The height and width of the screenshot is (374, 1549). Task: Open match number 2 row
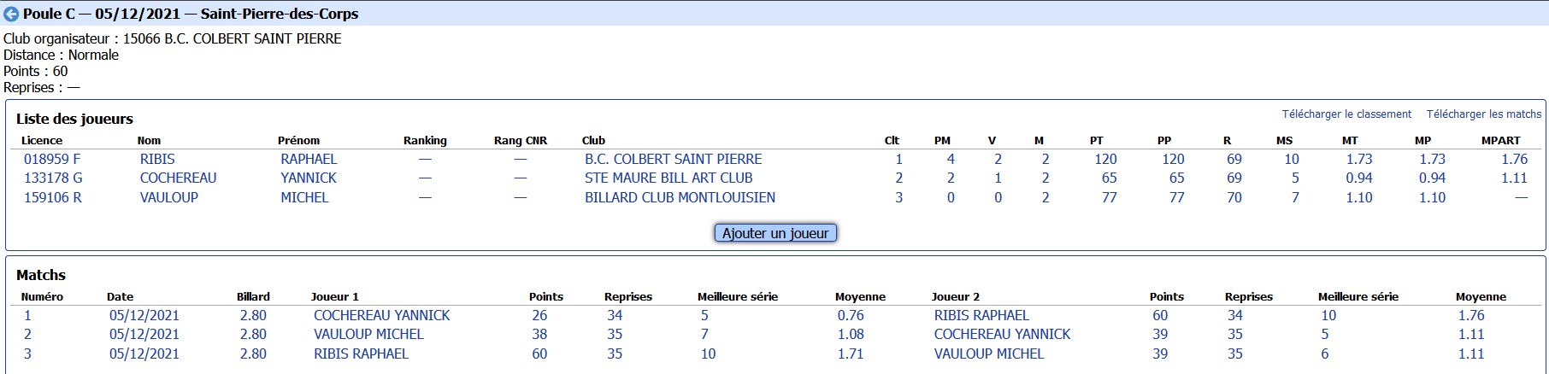(774, 334)
